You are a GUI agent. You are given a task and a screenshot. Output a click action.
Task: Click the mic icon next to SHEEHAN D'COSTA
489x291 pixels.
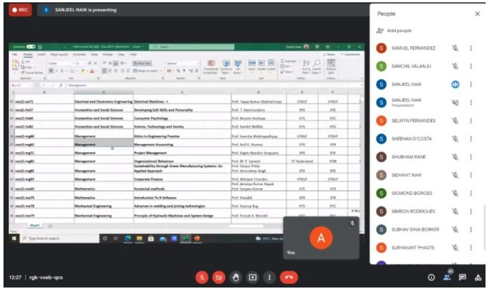(x=455, y=139)
